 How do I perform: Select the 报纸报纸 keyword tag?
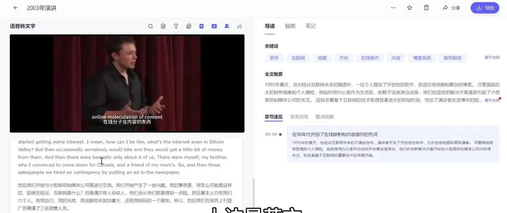[x=452, y=58]
